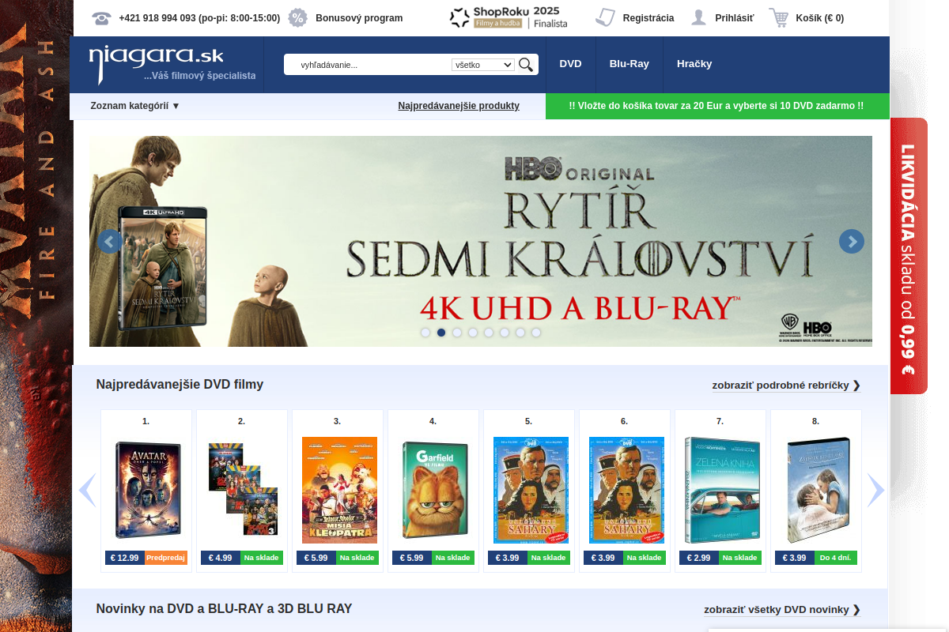The image size is (949, 632).
Task: Select fourth banner slide dot
Action: click(x=473, y=333)
